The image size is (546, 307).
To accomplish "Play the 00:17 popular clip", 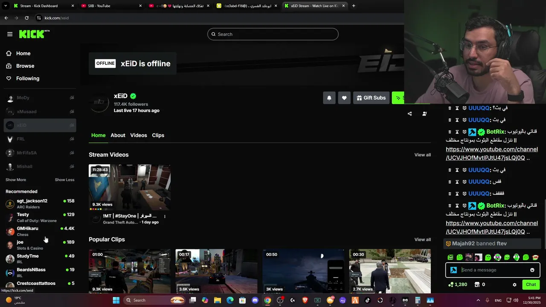I will 216,271.
